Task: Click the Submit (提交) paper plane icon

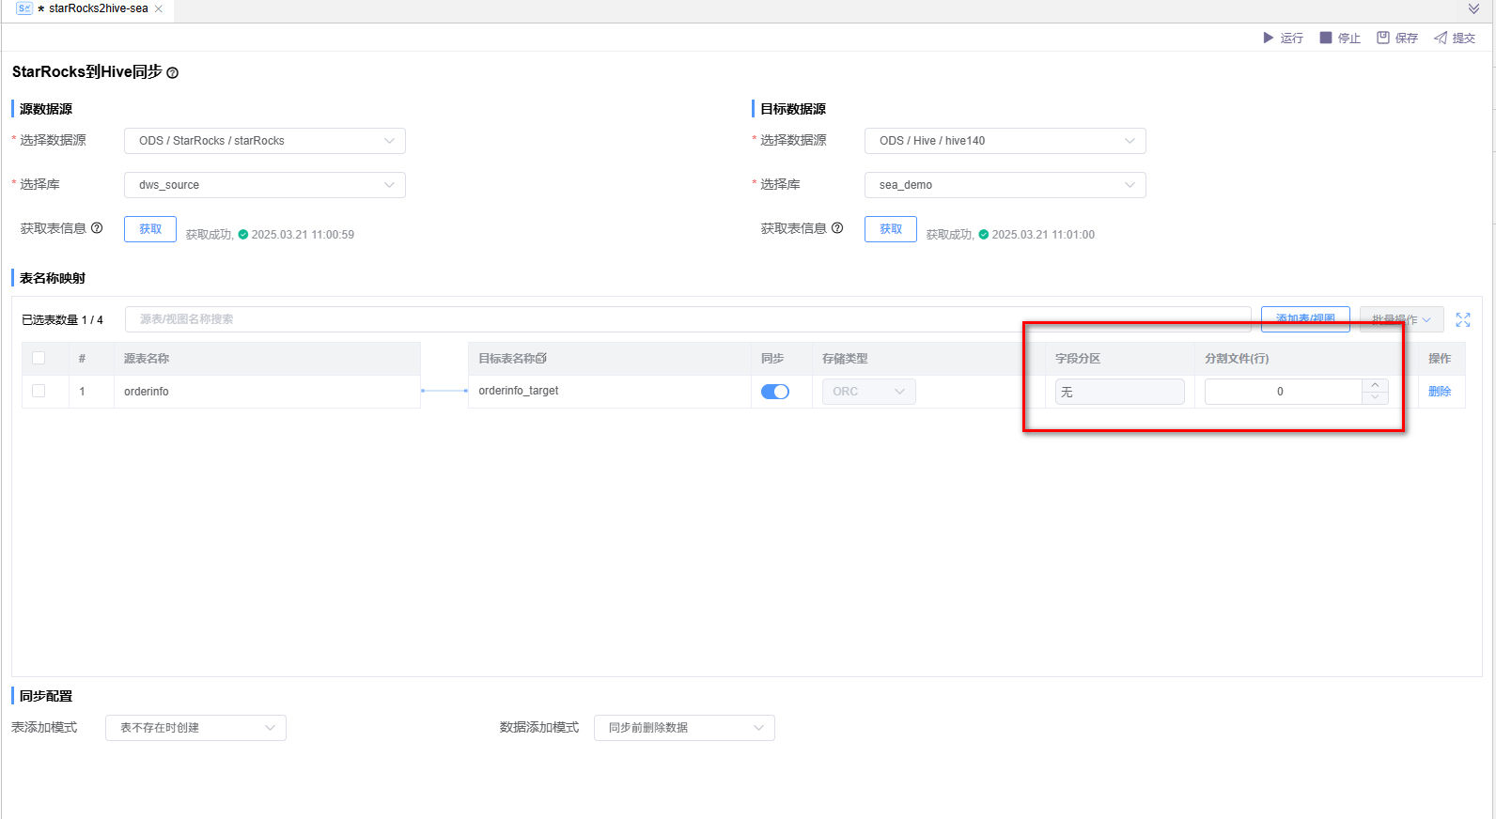Action: (x=1441, y=38)
